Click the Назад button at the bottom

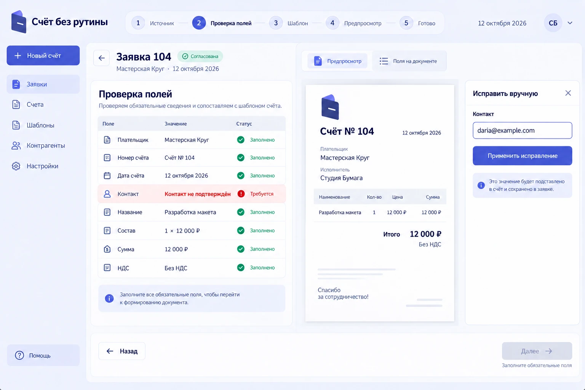tap(122, 351)
